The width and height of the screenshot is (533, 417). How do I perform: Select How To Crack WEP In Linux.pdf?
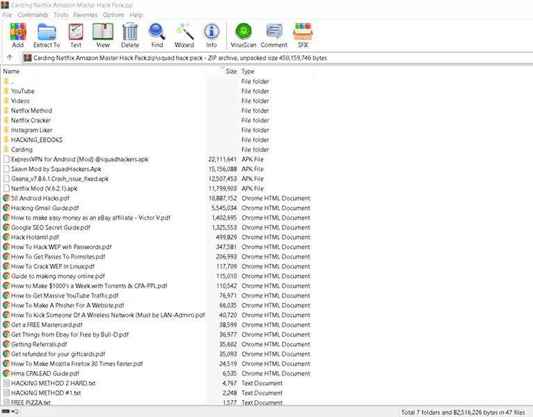tap(53, 266)
